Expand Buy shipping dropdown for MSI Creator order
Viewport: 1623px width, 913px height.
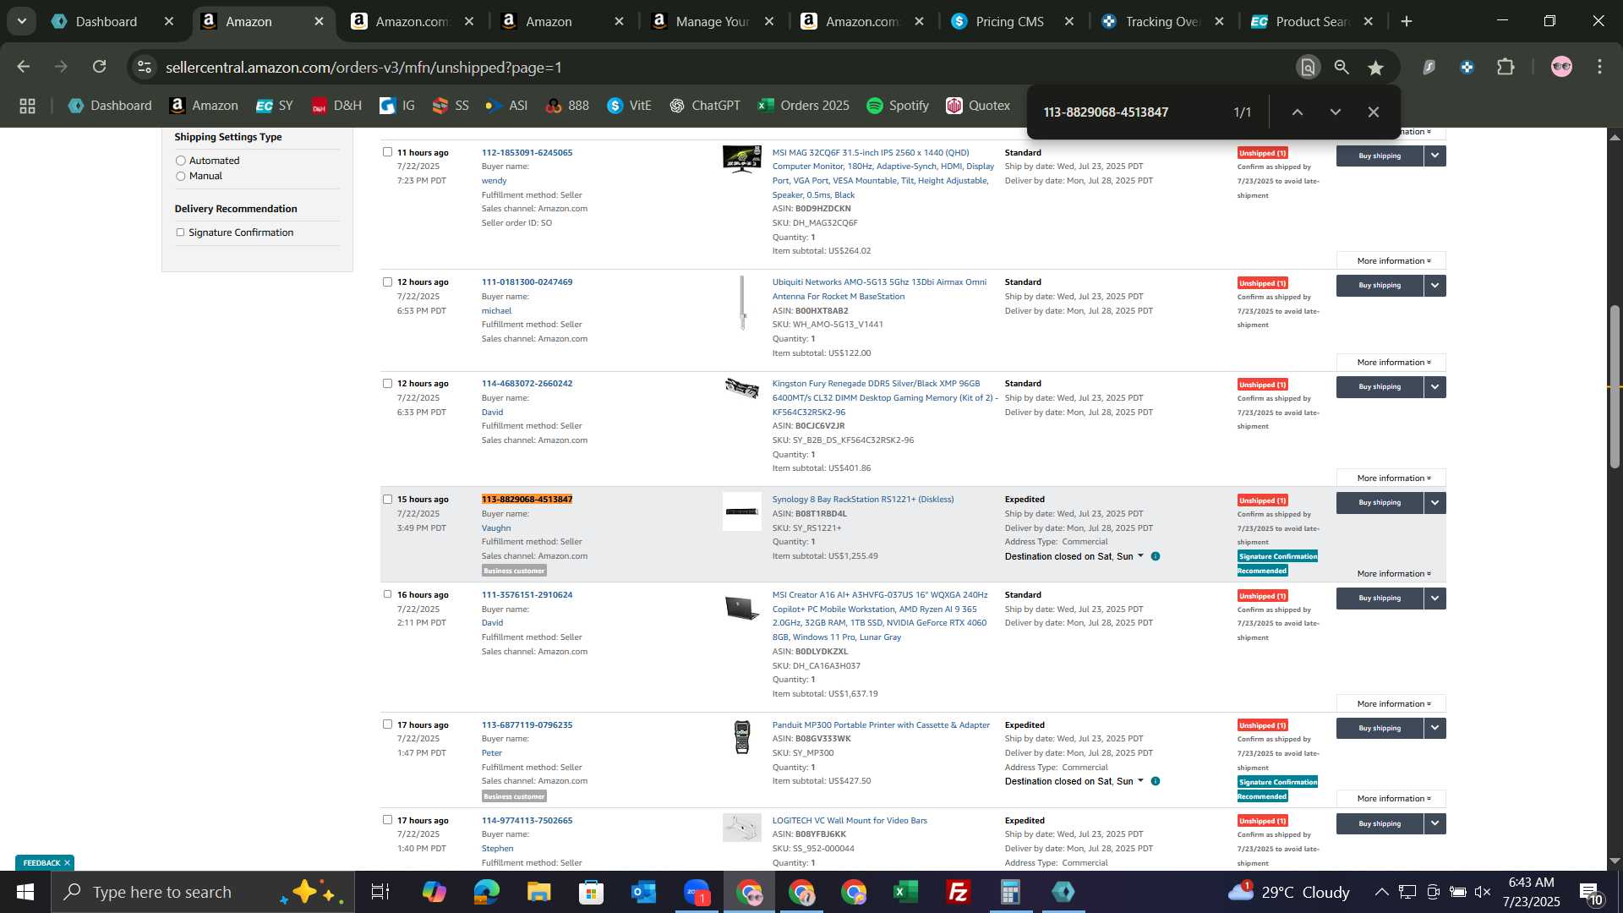[x=1434, y=599]
